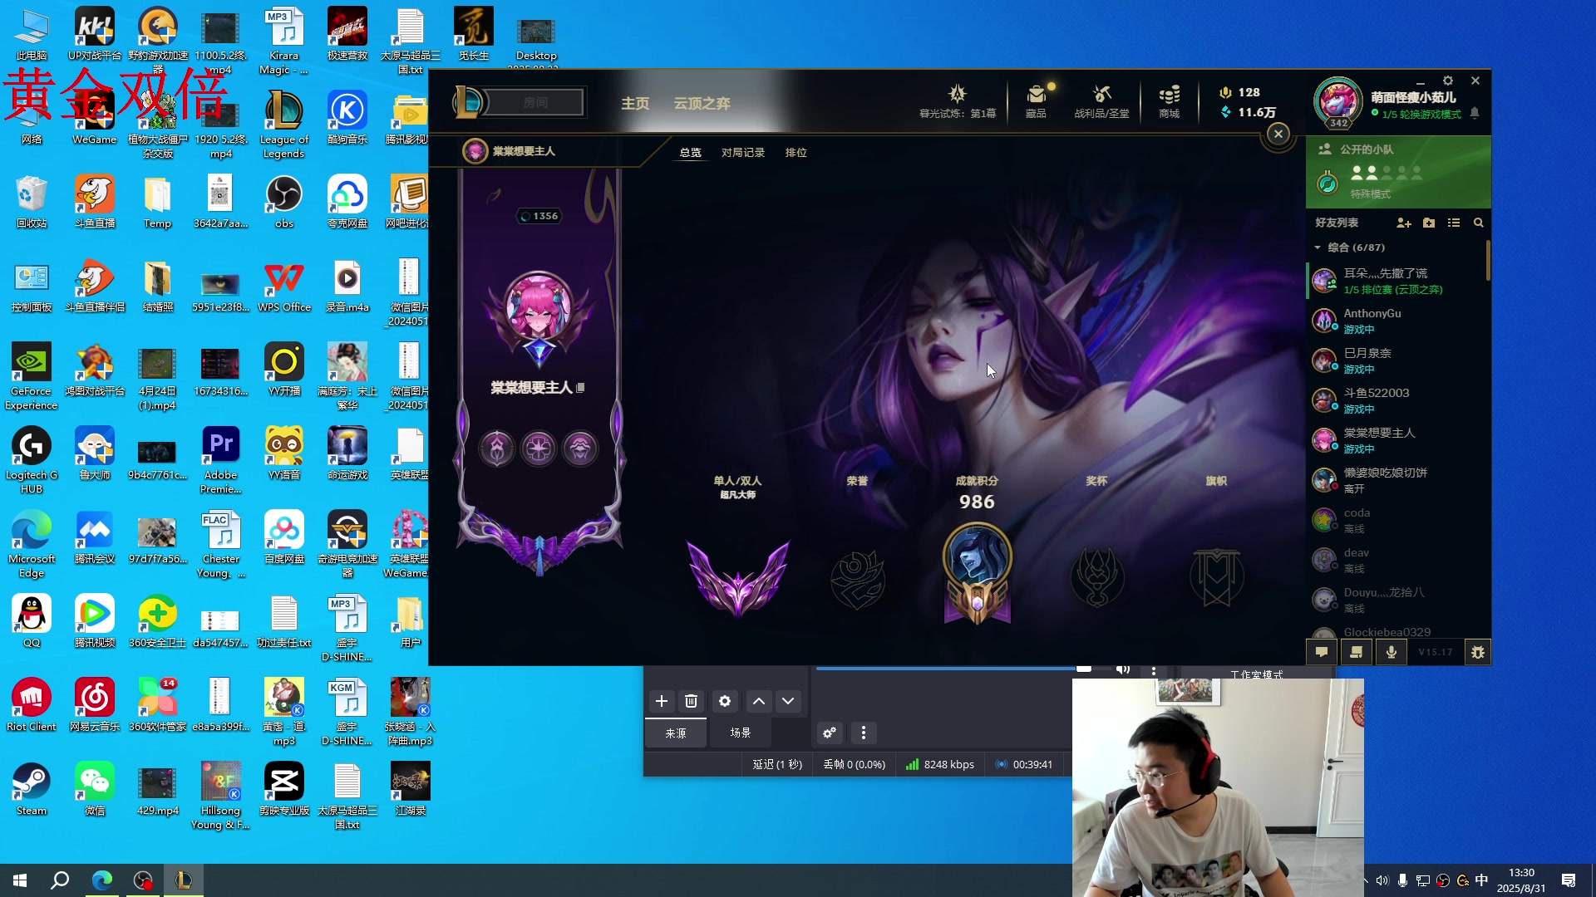Viewport: 1596px width, 897px height.
Task: Select the 排位 ranked tab
Action: click(796, 153)
